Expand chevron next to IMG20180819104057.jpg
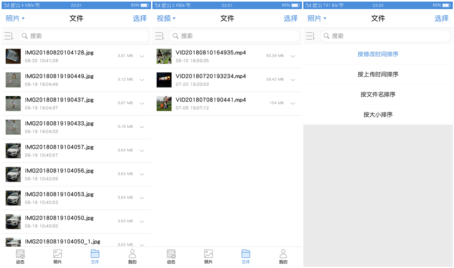Viewport: 454px width, 268px height. coord(142,151)
